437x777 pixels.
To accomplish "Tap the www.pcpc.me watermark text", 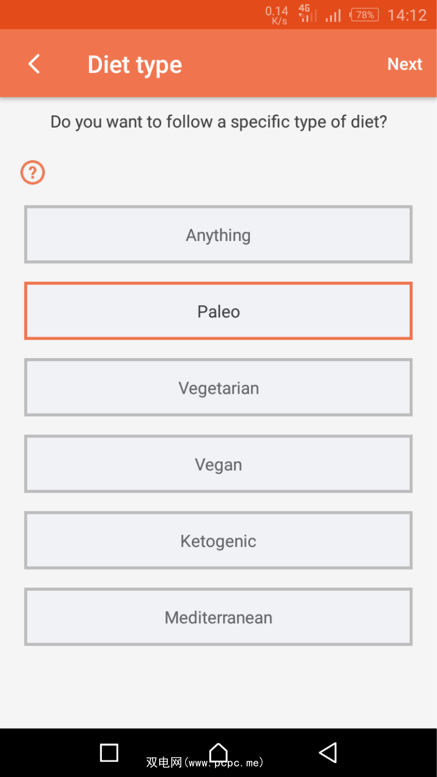I will tap(205, 762).
